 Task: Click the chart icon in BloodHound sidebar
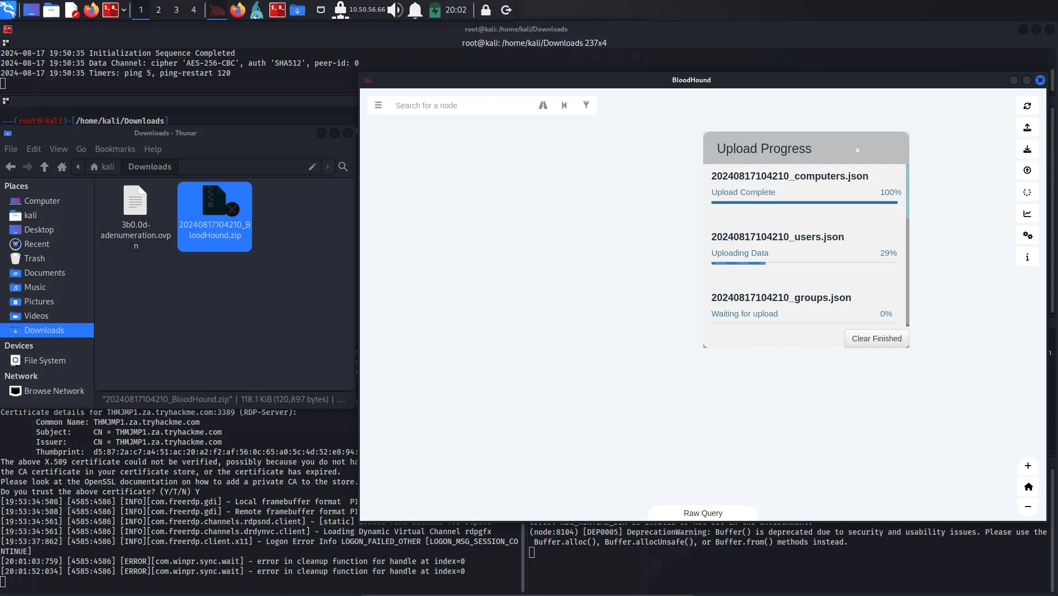(1027, 214)
